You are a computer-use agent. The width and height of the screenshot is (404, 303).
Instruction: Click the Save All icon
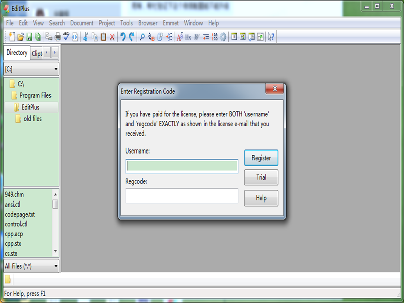tap(38, 37)
